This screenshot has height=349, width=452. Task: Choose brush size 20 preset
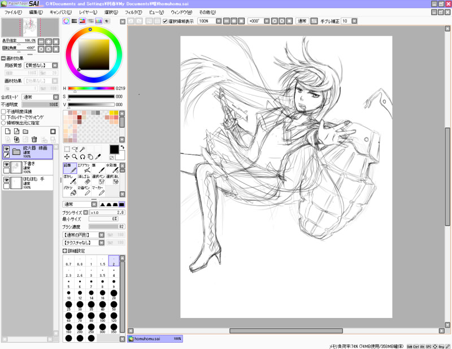114,295
